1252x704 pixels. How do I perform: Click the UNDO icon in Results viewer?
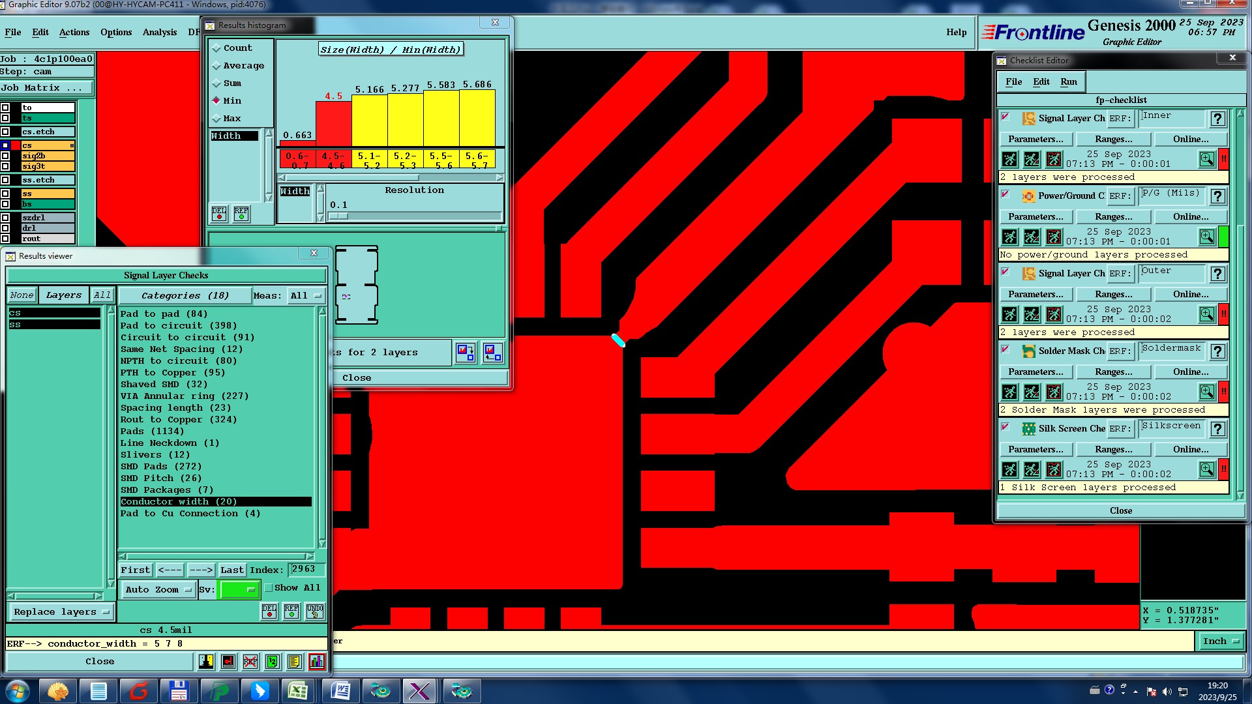click(315, 611)
